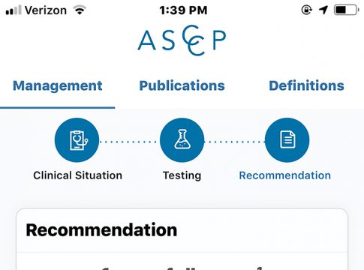This screenshot has width=364, height=270.
Task: Open the Publications tab
Action: pyautogui.click(x=182, y=86)
